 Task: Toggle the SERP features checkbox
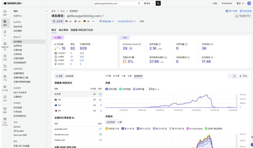(x=206, y=129)
